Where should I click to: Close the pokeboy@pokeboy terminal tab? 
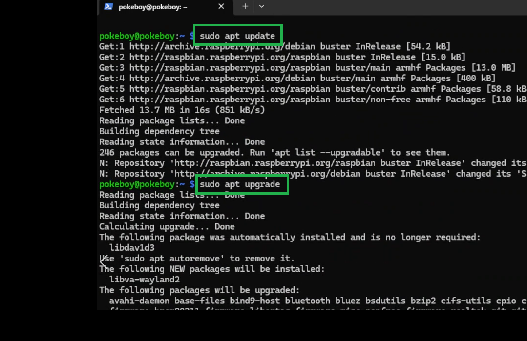[x=221, y=6]
